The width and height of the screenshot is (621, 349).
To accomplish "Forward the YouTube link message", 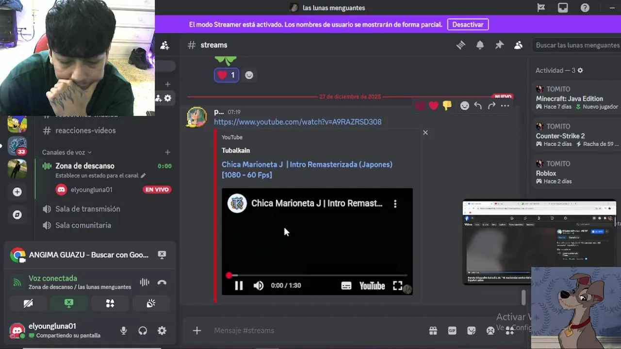I will click(x=491, y=106).
